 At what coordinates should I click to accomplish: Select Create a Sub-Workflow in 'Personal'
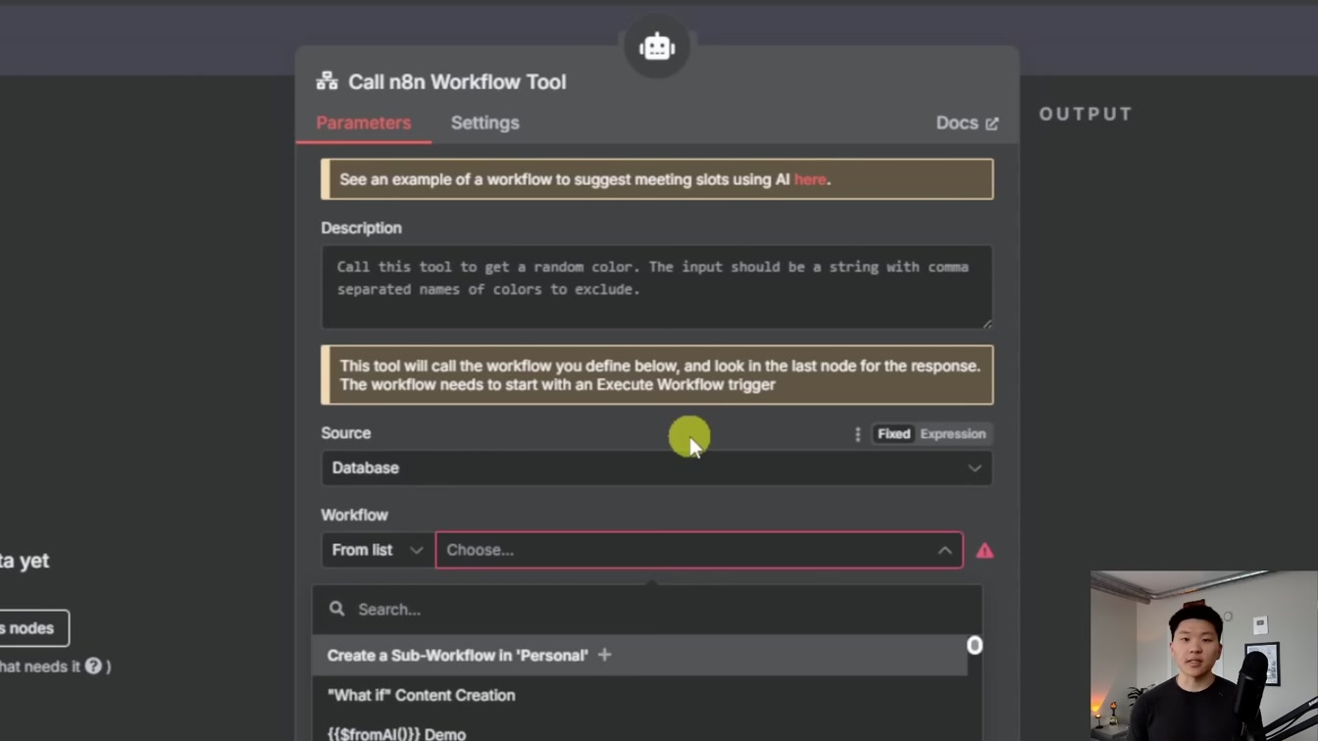[639, 655]
